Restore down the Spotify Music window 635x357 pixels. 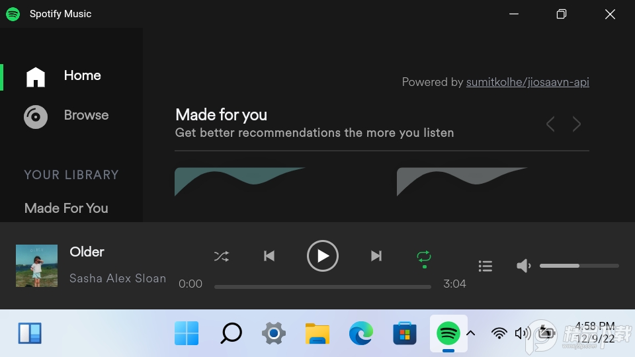click(562, 14)
